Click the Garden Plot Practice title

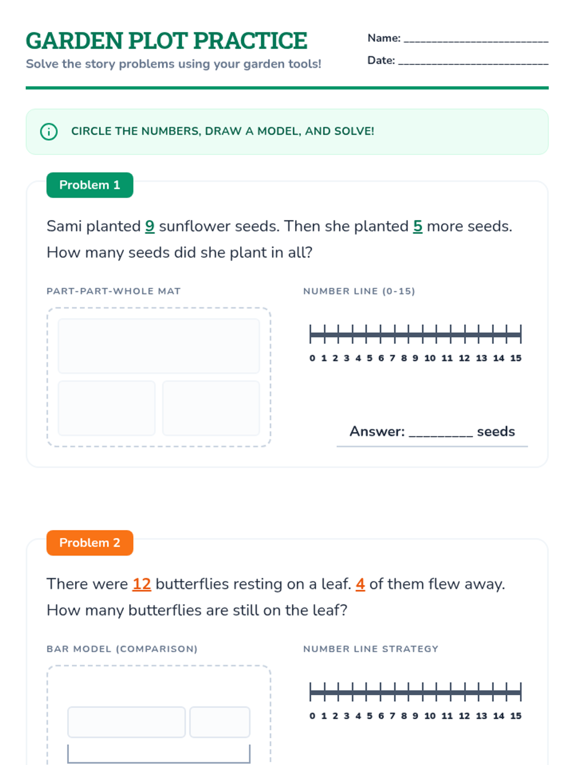tap(166, 41)
